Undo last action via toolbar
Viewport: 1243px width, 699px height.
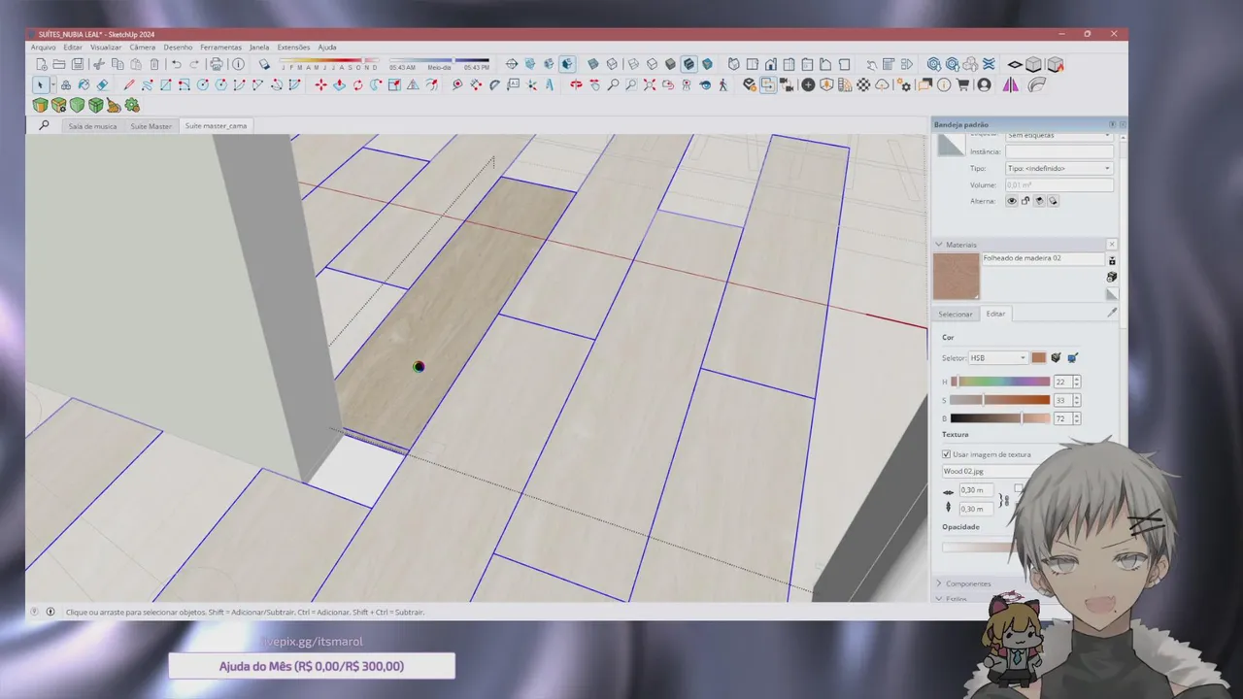tap(176, 64)
